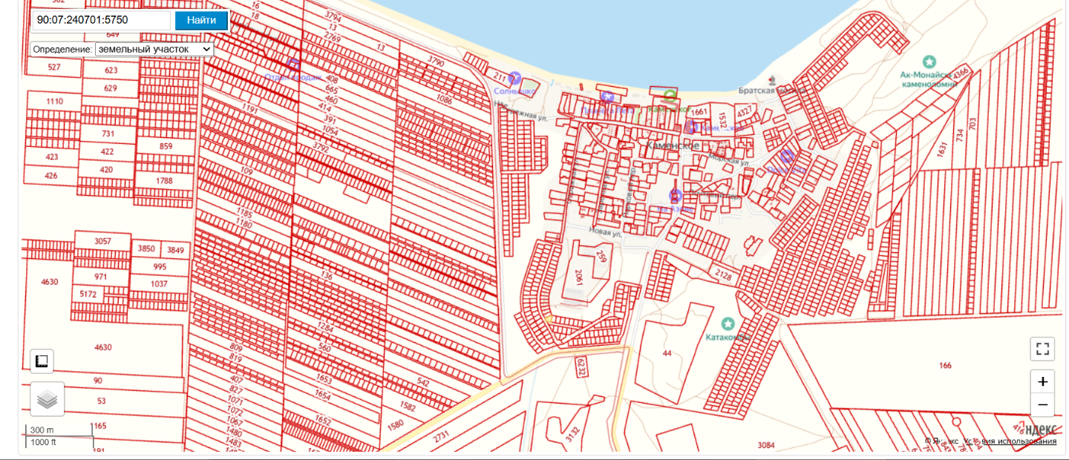The height and width of the screenshot is (460, 1069).
Task: Click the Yandex logo on the map
Action: (1042, 429)
